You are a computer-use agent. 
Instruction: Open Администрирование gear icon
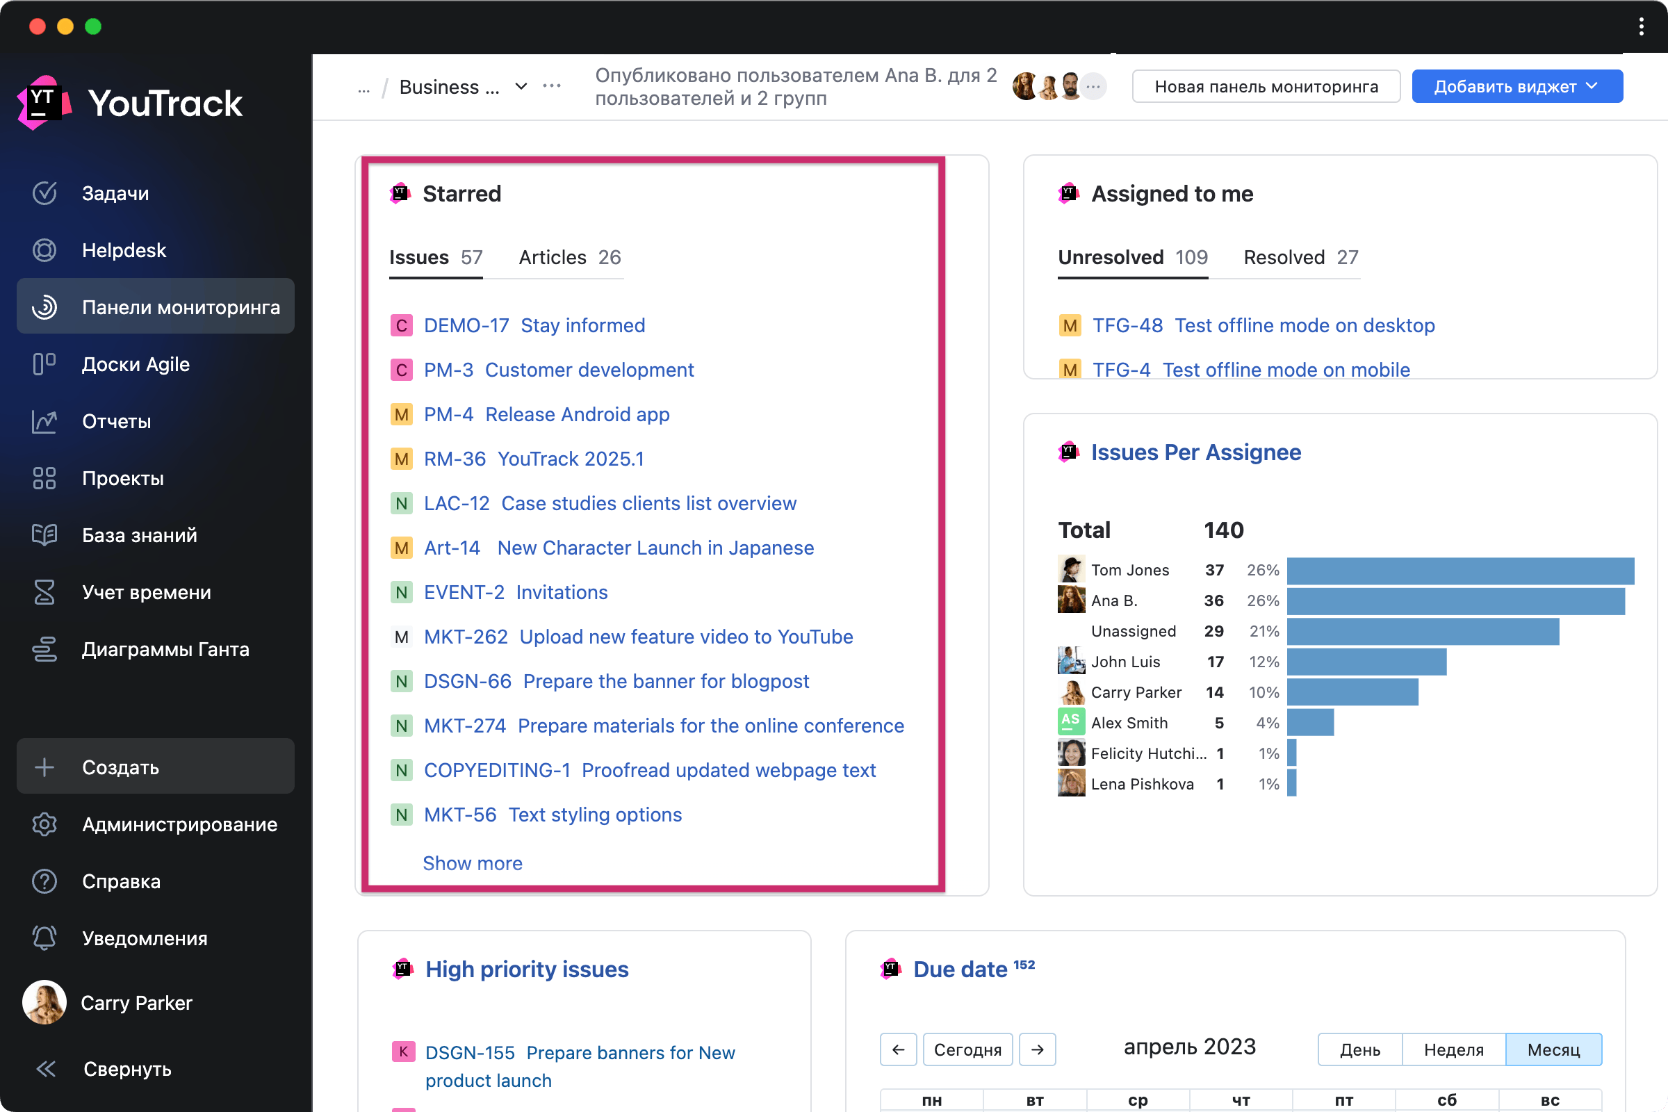click(44, 824)
